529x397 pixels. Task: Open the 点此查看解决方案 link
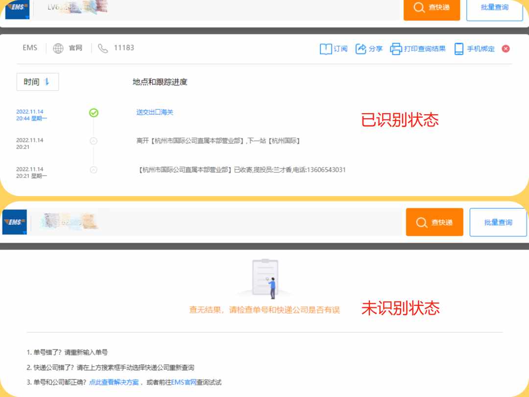click(114, 382)
